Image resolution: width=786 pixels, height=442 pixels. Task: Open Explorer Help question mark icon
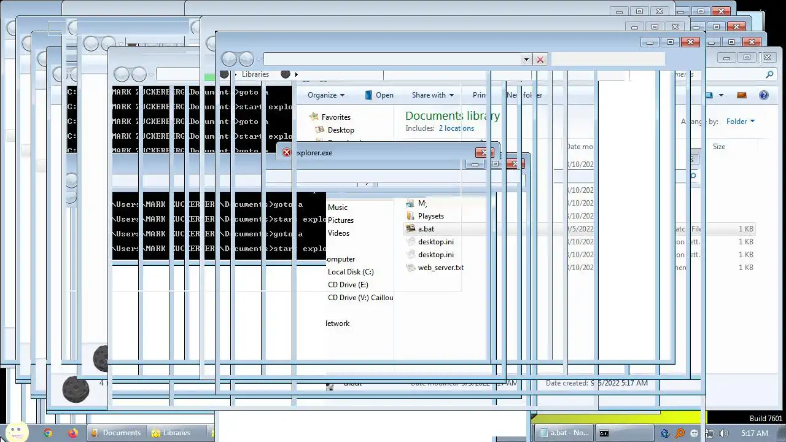point(764,95)
